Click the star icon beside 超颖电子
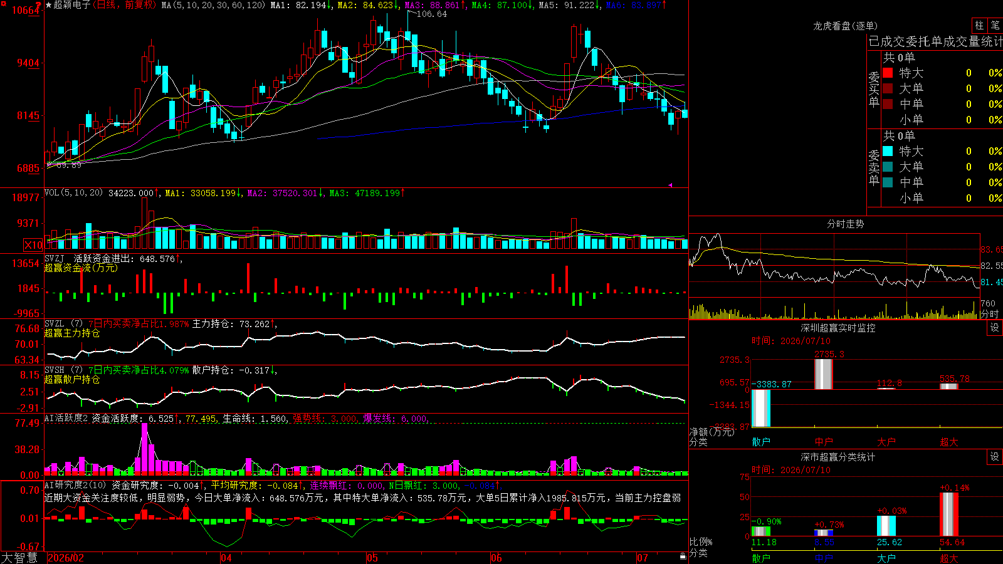This screenshot has height=564, width=1003. click(x=49, y=5)
